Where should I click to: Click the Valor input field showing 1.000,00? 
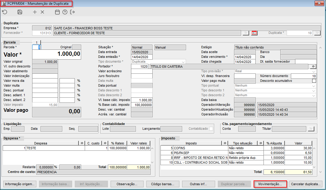[56, 54]
